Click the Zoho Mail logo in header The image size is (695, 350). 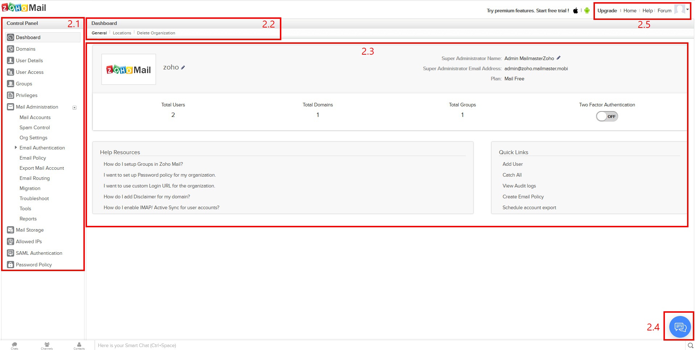[x=24, y=8]
